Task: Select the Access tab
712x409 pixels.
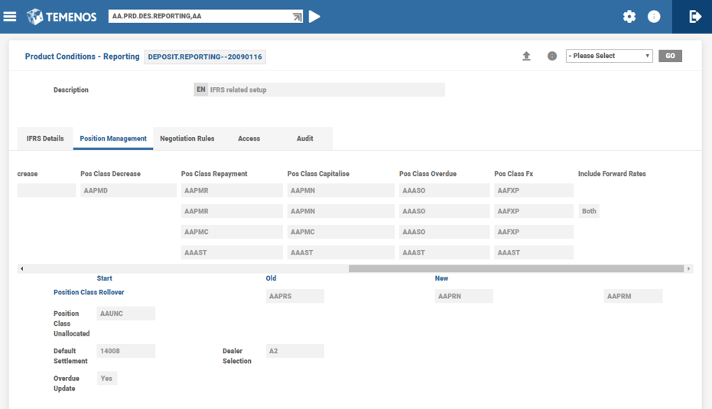Action: click(249, 138)
